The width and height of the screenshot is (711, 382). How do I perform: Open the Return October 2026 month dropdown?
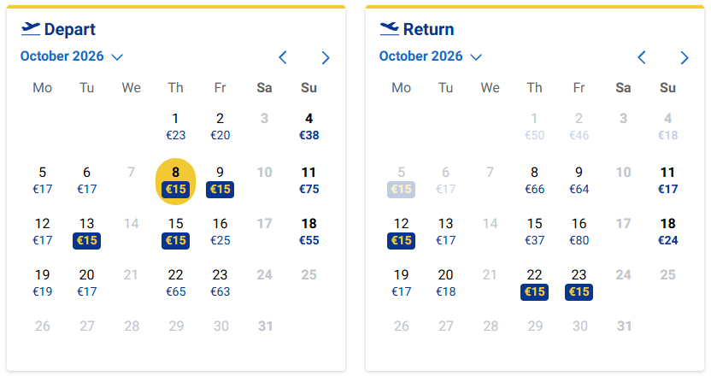click(431, 56)
